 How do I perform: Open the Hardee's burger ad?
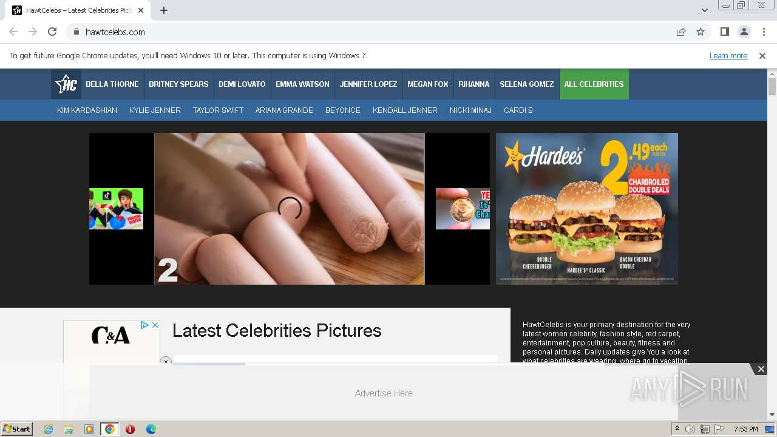coord(587,209)
